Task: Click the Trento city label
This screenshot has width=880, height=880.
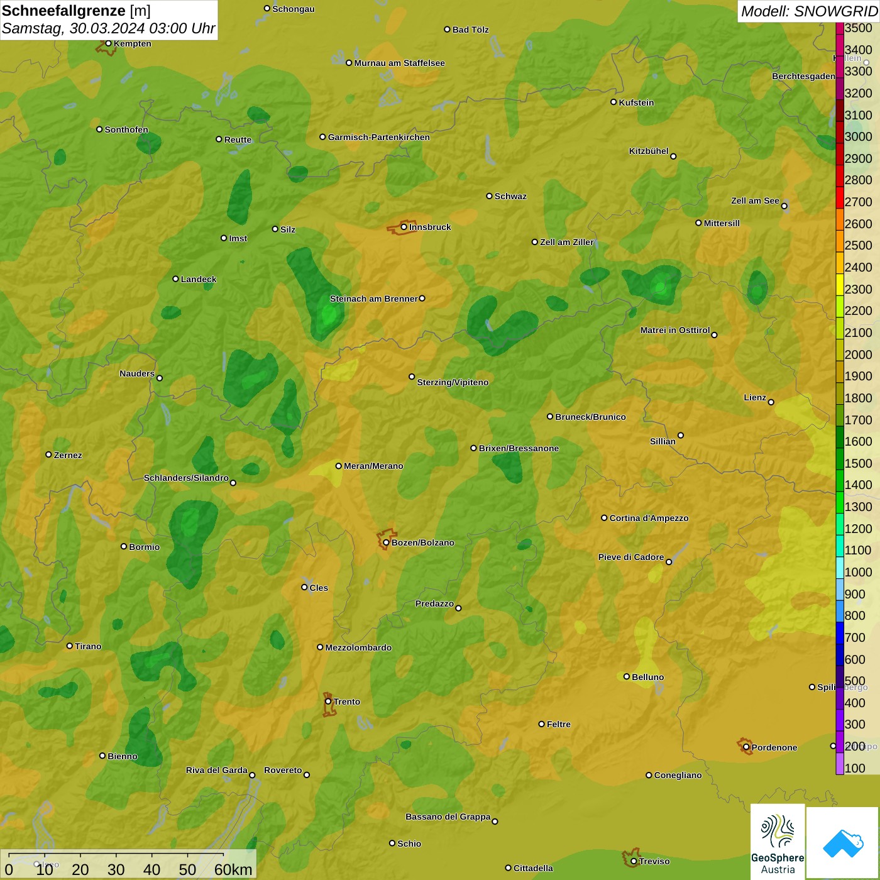Action: pos(347,701)
